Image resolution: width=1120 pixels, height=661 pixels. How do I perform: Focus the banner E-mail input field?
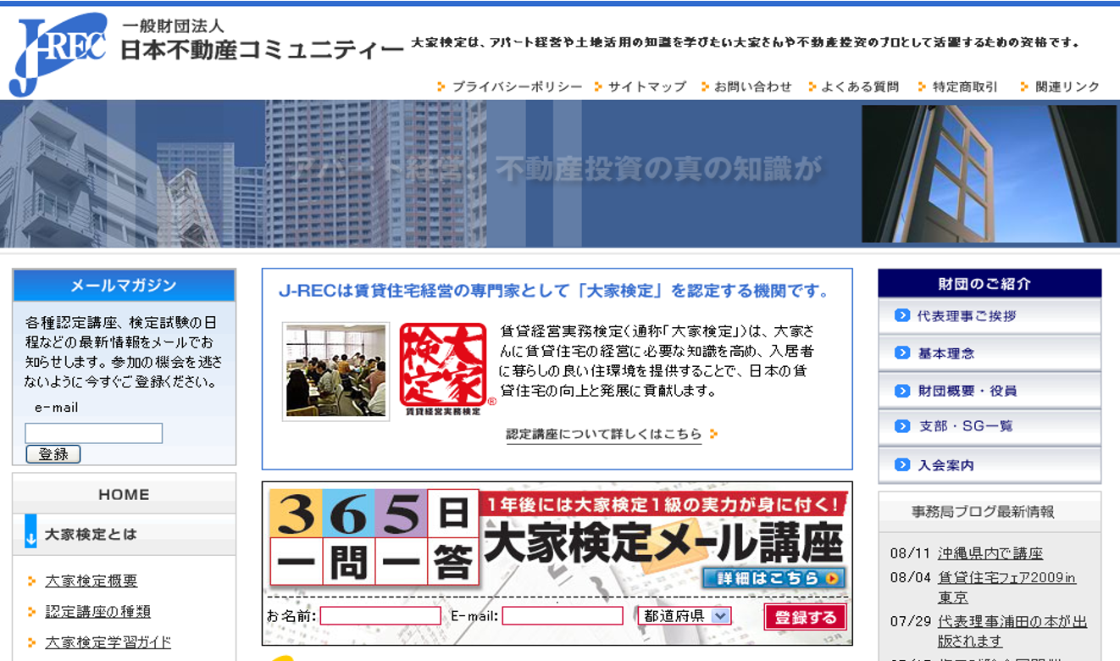(x=563, y=616)
